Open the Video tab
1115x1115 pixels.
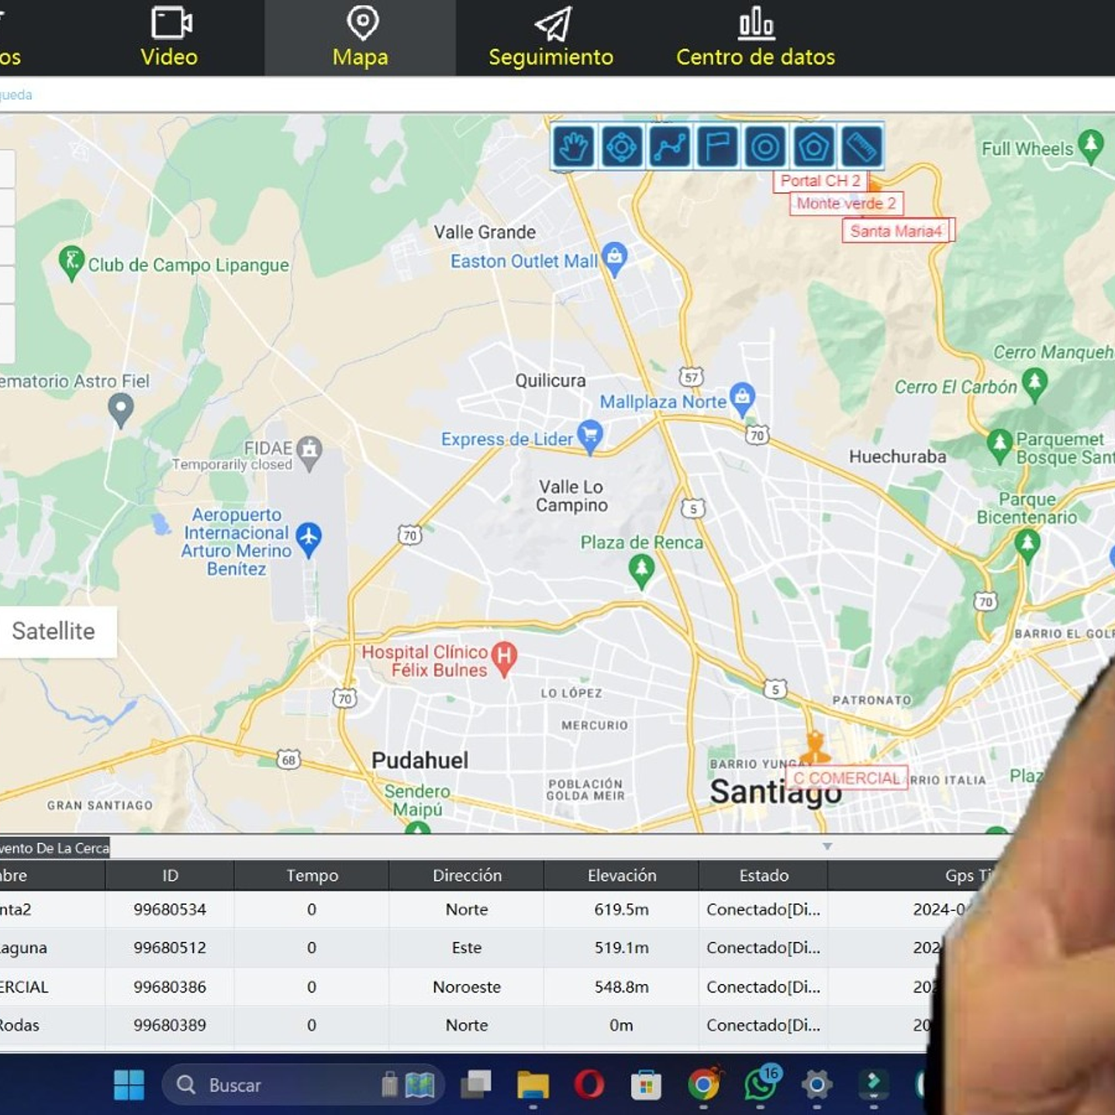(169, 38)
